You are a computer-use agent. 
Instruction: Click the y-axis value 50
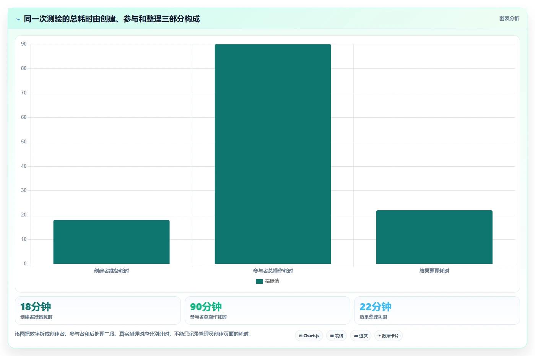click(24, 142)
